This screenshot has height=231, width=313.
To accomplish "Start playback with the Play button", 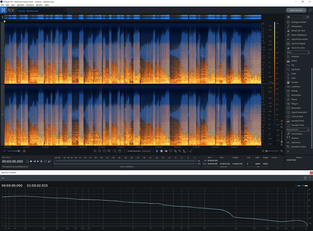I will (x=38, y=162).
